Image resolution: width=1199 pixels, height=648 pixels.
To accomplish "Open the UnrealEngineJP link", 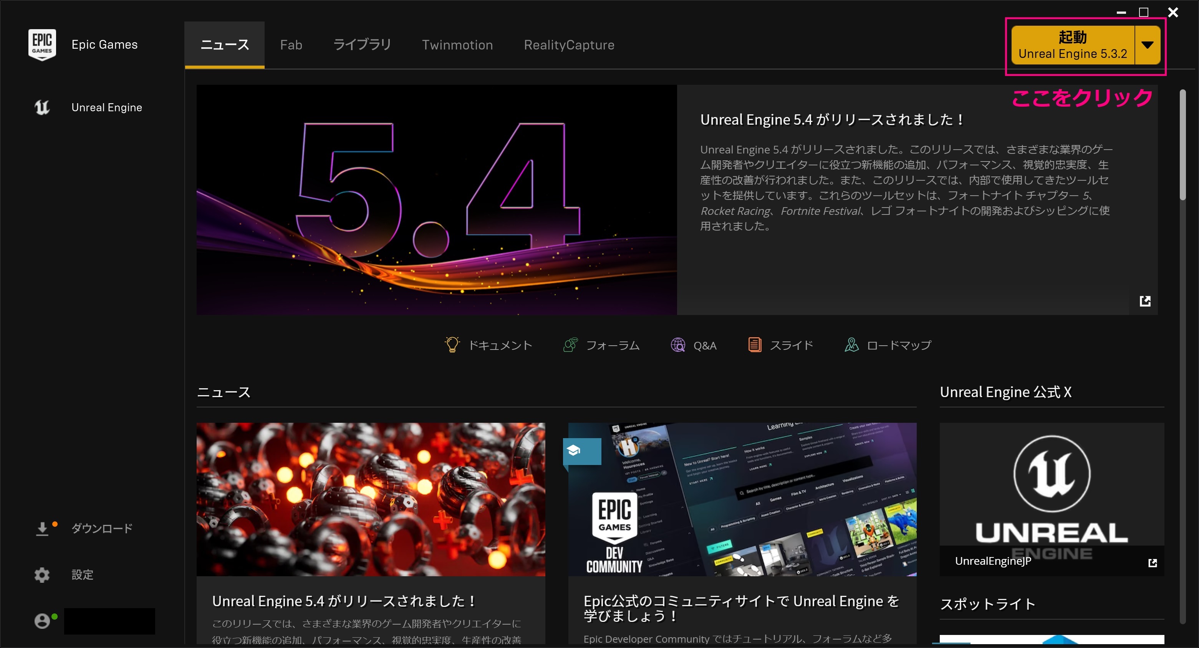I will [x=992, y=561].
